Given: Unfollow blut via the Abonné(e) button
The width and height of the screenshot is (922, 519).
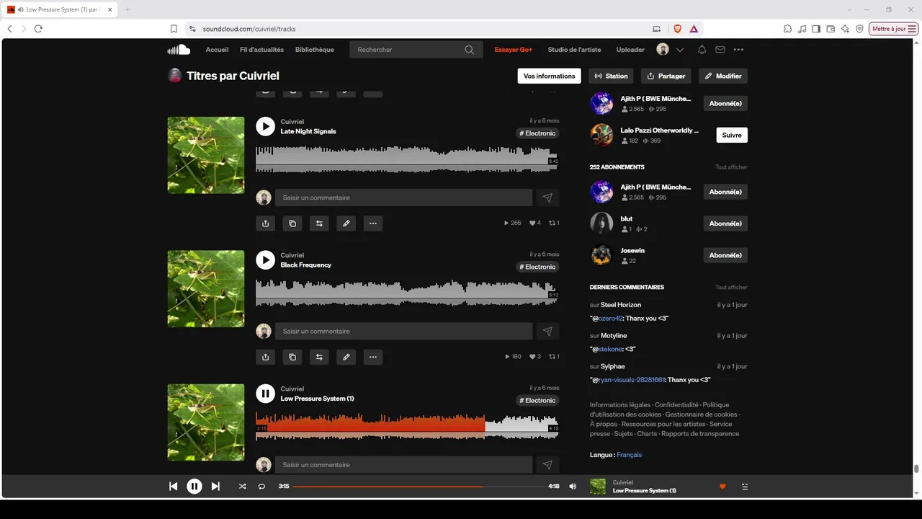Looking at the screenshot, I should click(725, 223).
